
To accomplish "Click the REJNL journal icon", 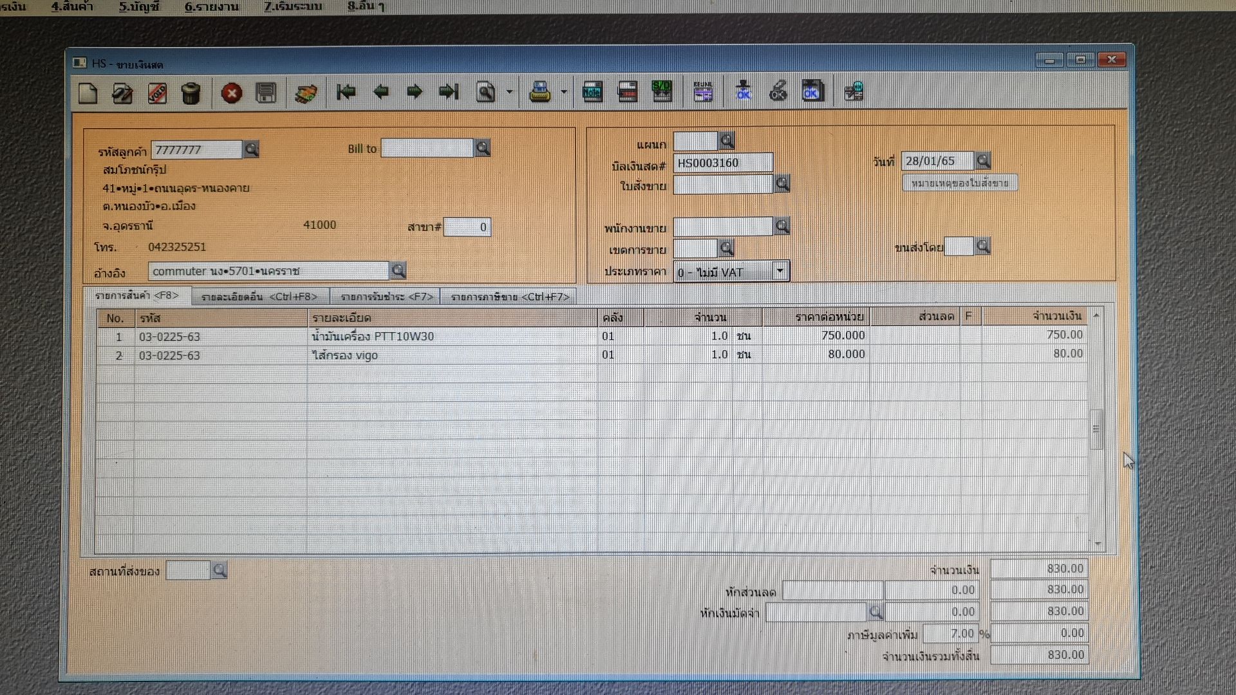I will (x=703, y=92).
